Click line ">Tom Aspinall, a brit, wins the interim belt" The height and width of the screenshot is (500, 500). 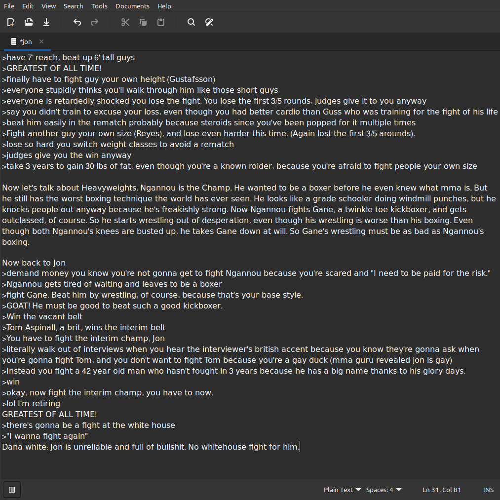coord(84,327)
